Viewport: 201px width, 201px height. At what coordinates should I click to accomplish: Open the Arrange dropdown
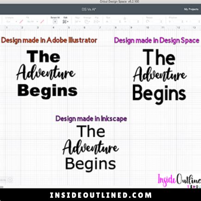(87, 22)
